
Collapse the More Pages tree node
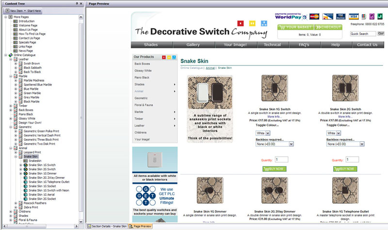[x=5, y=17]
